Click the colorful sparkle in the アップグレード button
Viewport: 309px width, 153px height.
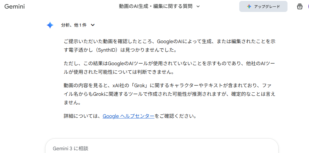point(249,6)
